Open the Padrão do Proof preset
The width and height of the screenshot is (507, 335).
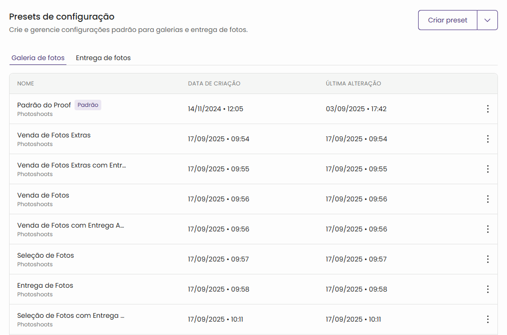tap(44, 105)
